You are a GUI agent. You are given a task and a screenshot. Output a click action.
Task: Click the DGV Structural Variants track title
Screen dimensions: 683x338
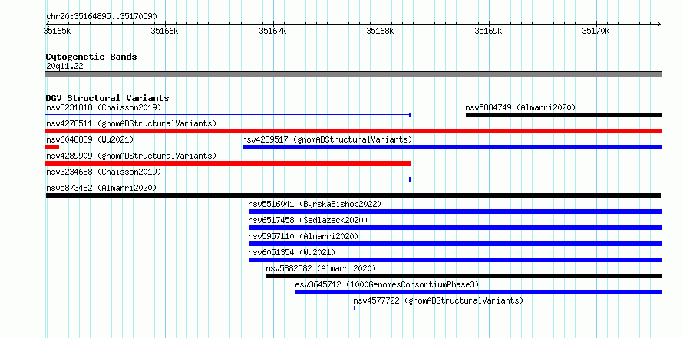[107, 98]
